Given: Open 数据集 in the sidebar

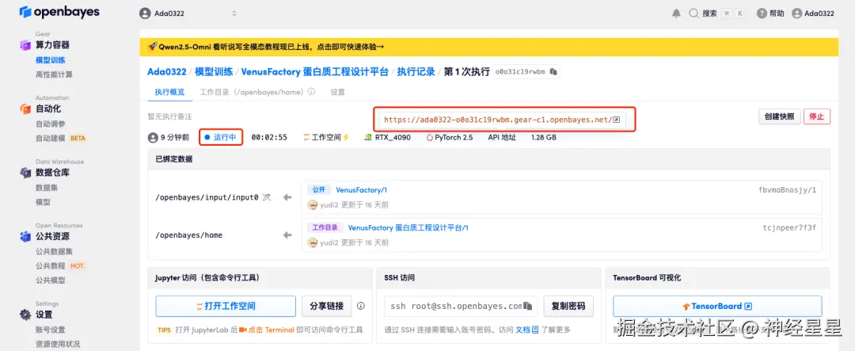Looking at the screenshot, I should pos(47,188).
